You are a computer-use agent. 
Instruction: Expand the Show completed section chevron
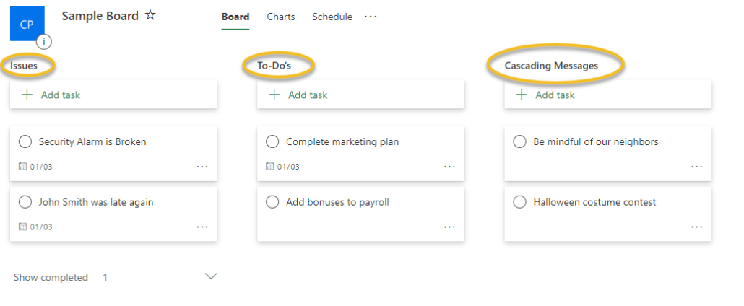(x=211, y=276)
